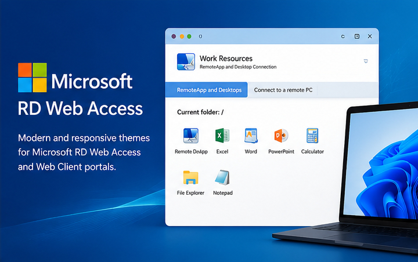This screenshot has height=262, width=418.
Task: Click the Calculator label text
Action: [312, 151]
